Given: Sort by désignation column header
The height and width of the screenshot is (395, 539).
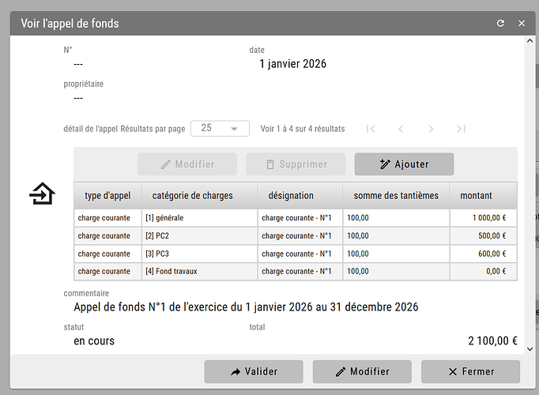Looking at the screenshot, I should 300,195.
